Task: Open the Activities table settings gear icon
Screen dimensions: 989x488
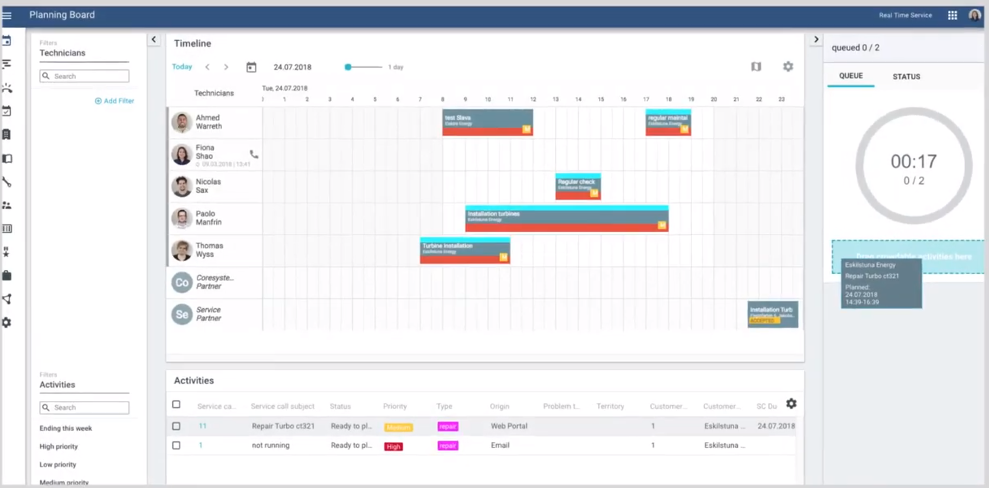Action: pos(792,404)
